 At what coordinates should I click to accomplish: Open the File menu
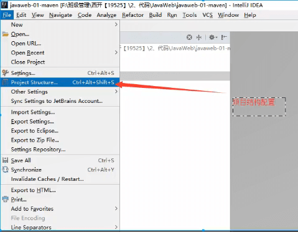click(x=7, y=15)
